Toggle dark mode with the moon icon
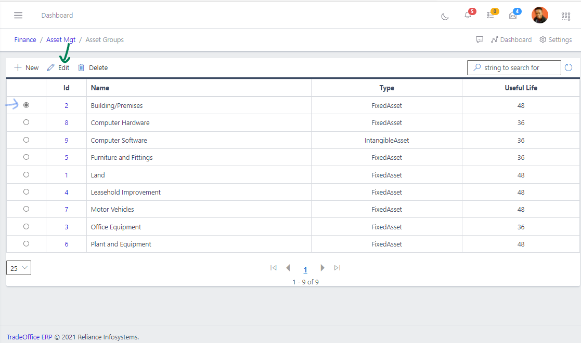This screenshot has height=343, width=581. pyautogui.click(x=445, y=16)
